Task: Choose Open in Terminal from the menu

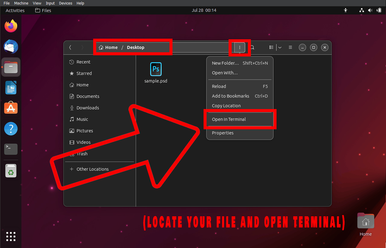Action: 229,119
